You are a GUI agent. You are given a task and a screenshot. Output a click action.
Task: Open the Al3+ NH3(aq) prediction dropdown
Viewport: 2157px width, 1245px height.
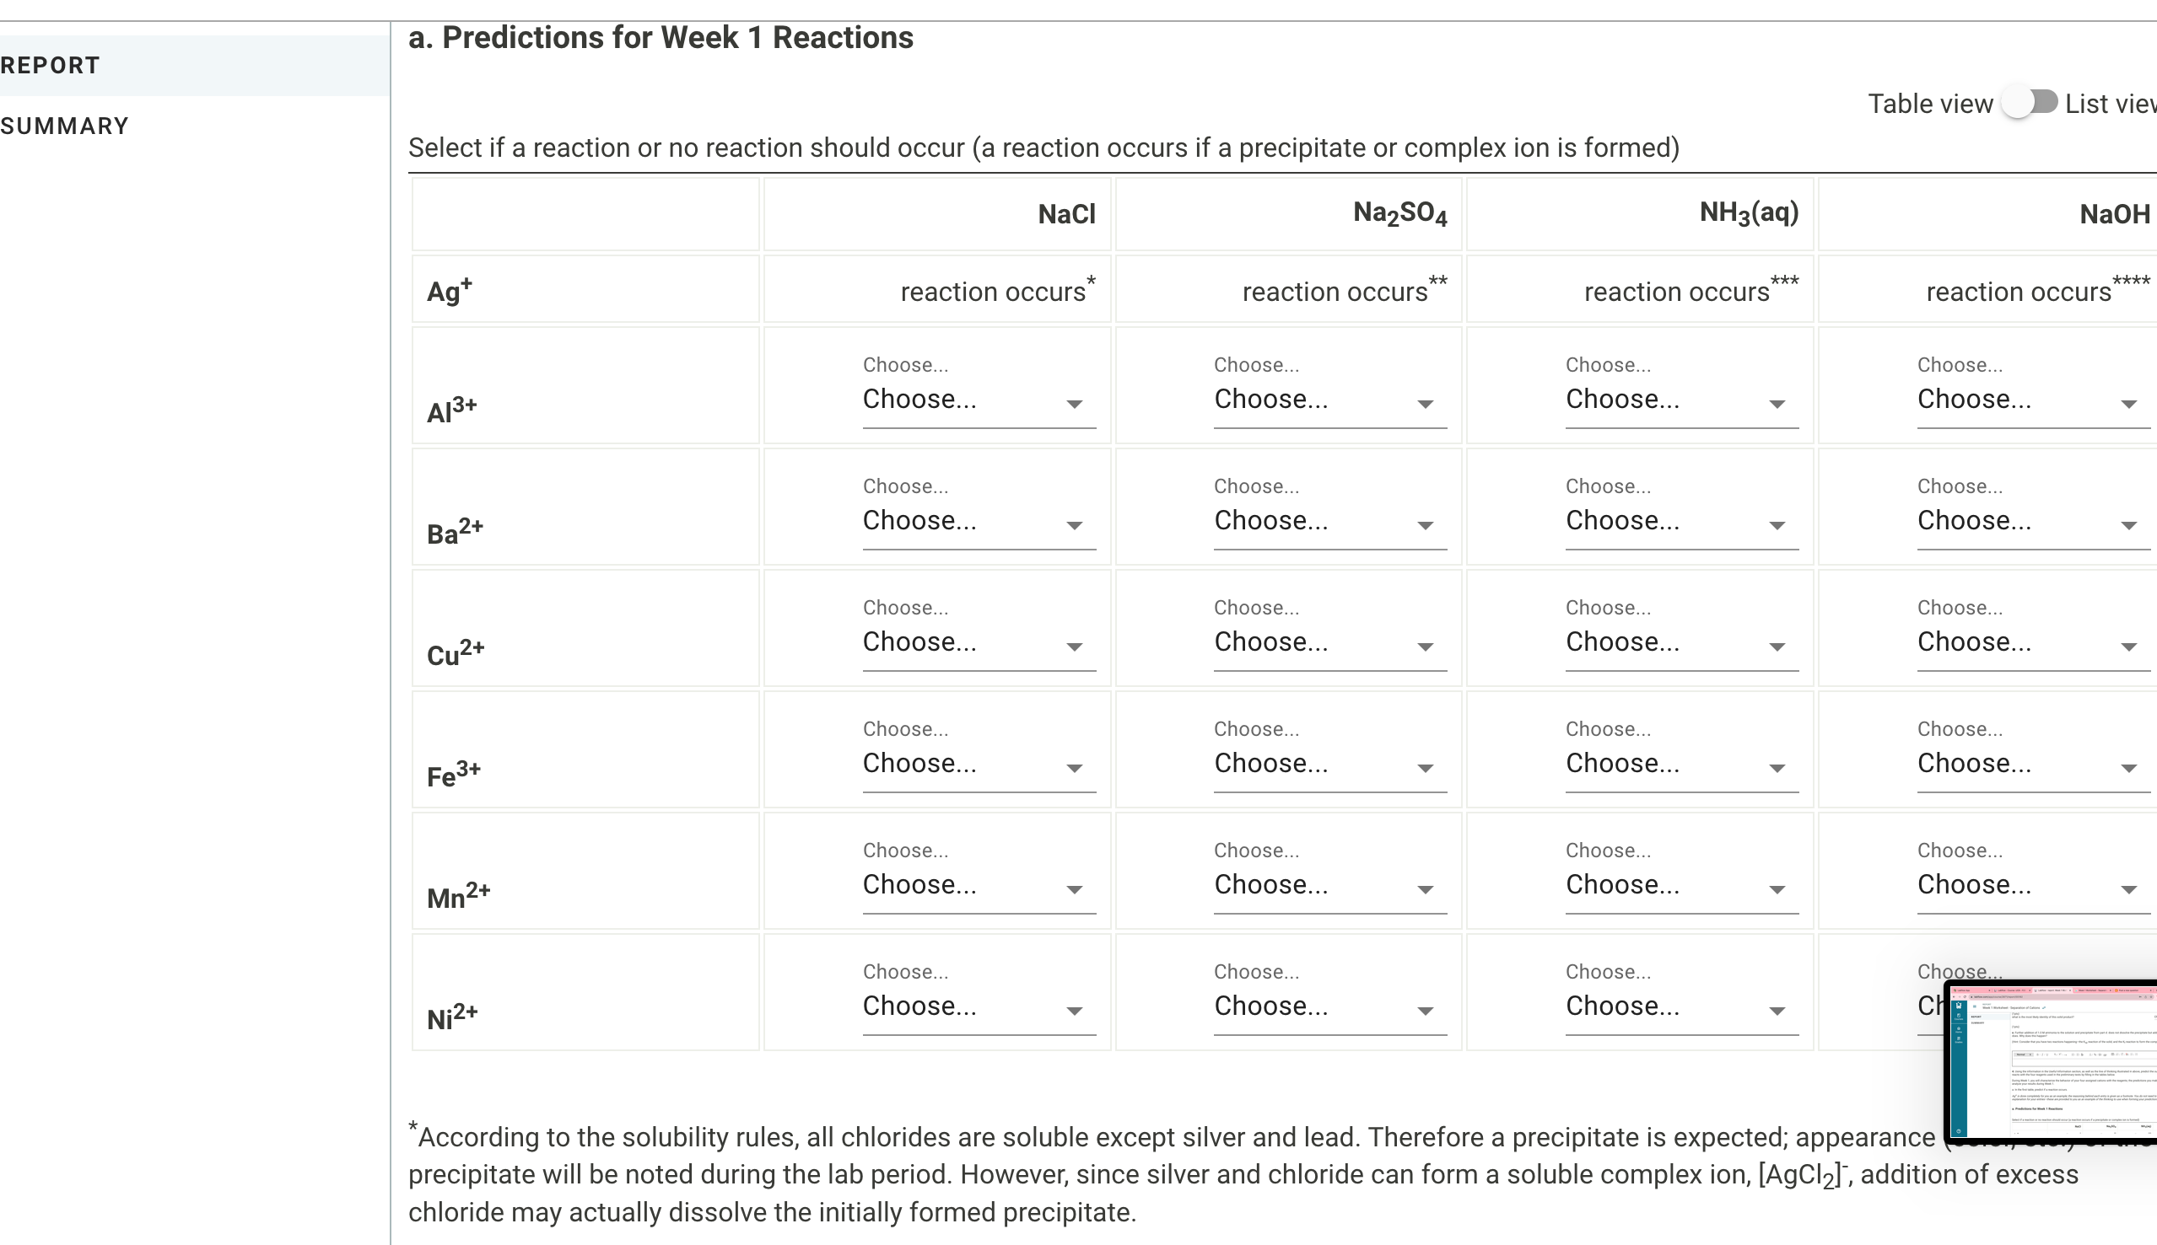1681,400
